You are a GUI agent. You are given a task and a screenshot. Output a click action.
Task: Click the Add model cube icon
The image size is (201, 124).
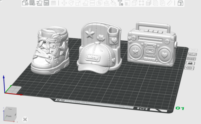[x=25, y=3]
